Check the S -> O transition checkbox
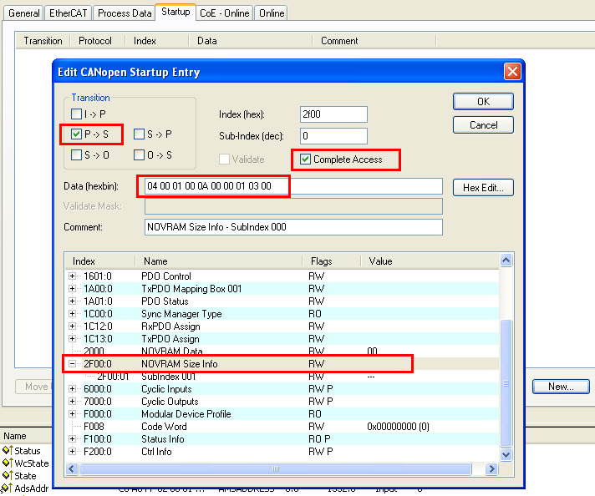Image resolution: width=595 pixels, height=496 pixels. (76, 154)
